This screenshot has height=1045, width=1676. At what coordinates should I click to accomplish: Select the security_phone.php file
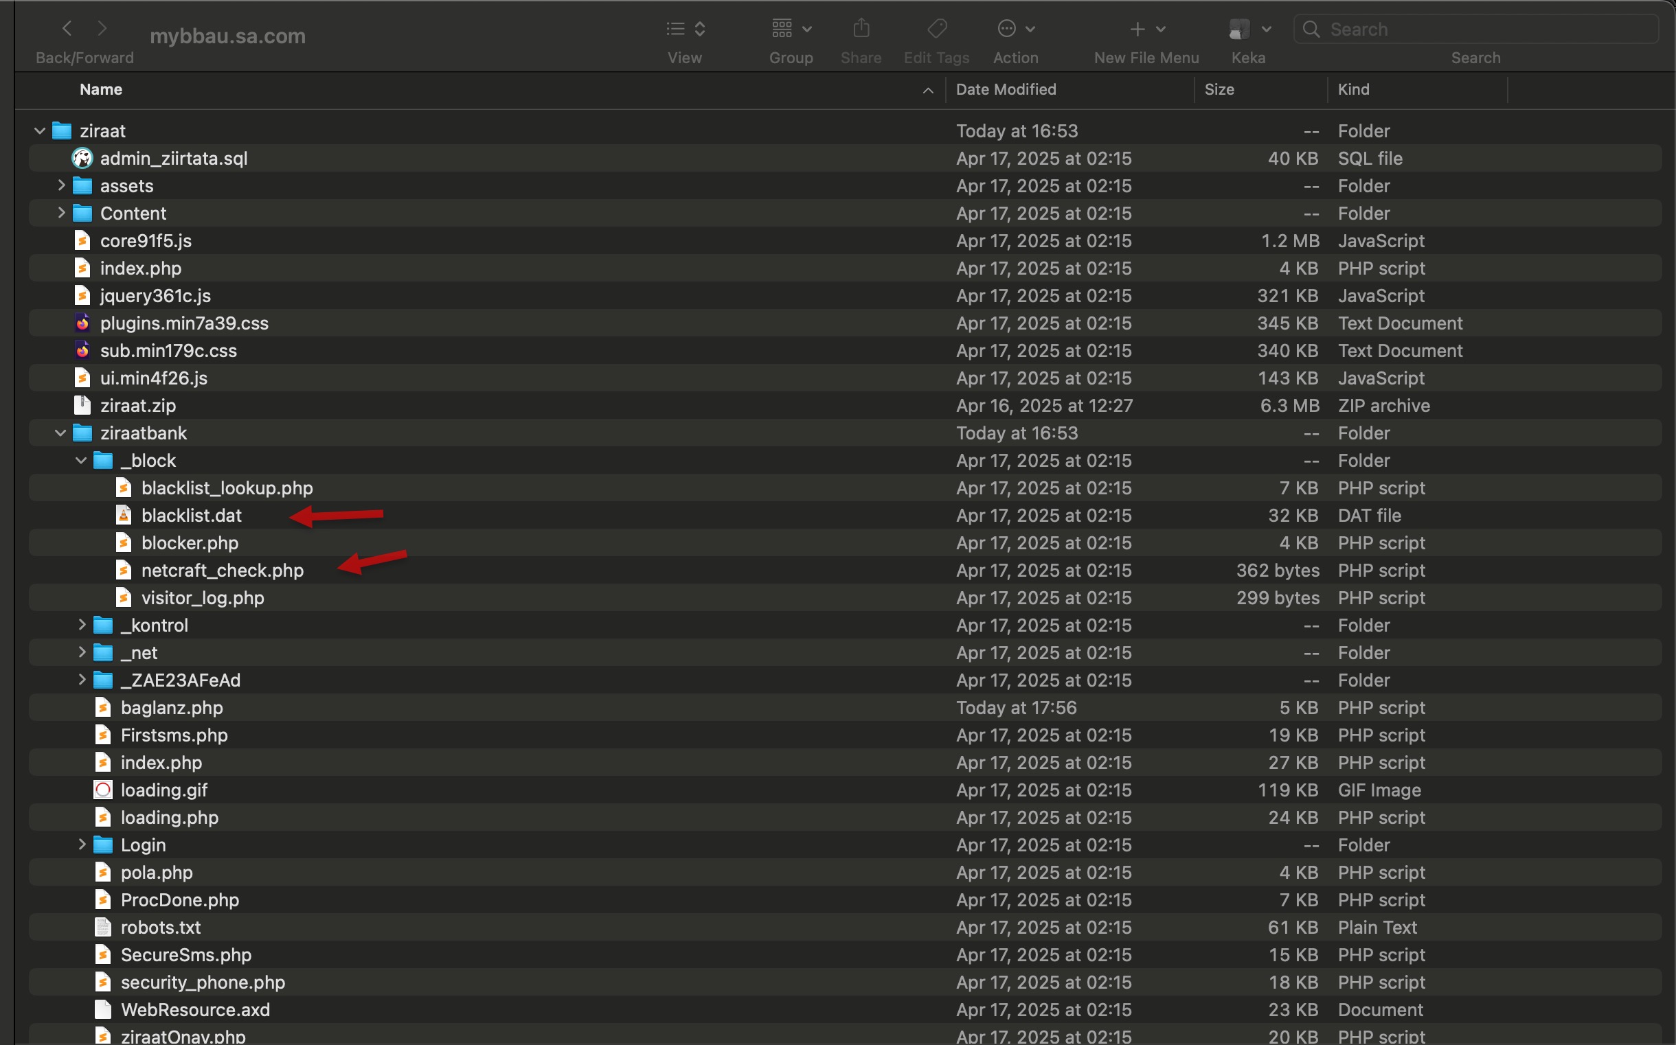[x=203, y=982]
